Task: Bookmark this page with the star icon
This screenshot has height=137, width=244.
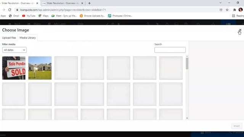Action: click(x=227, y=10)
